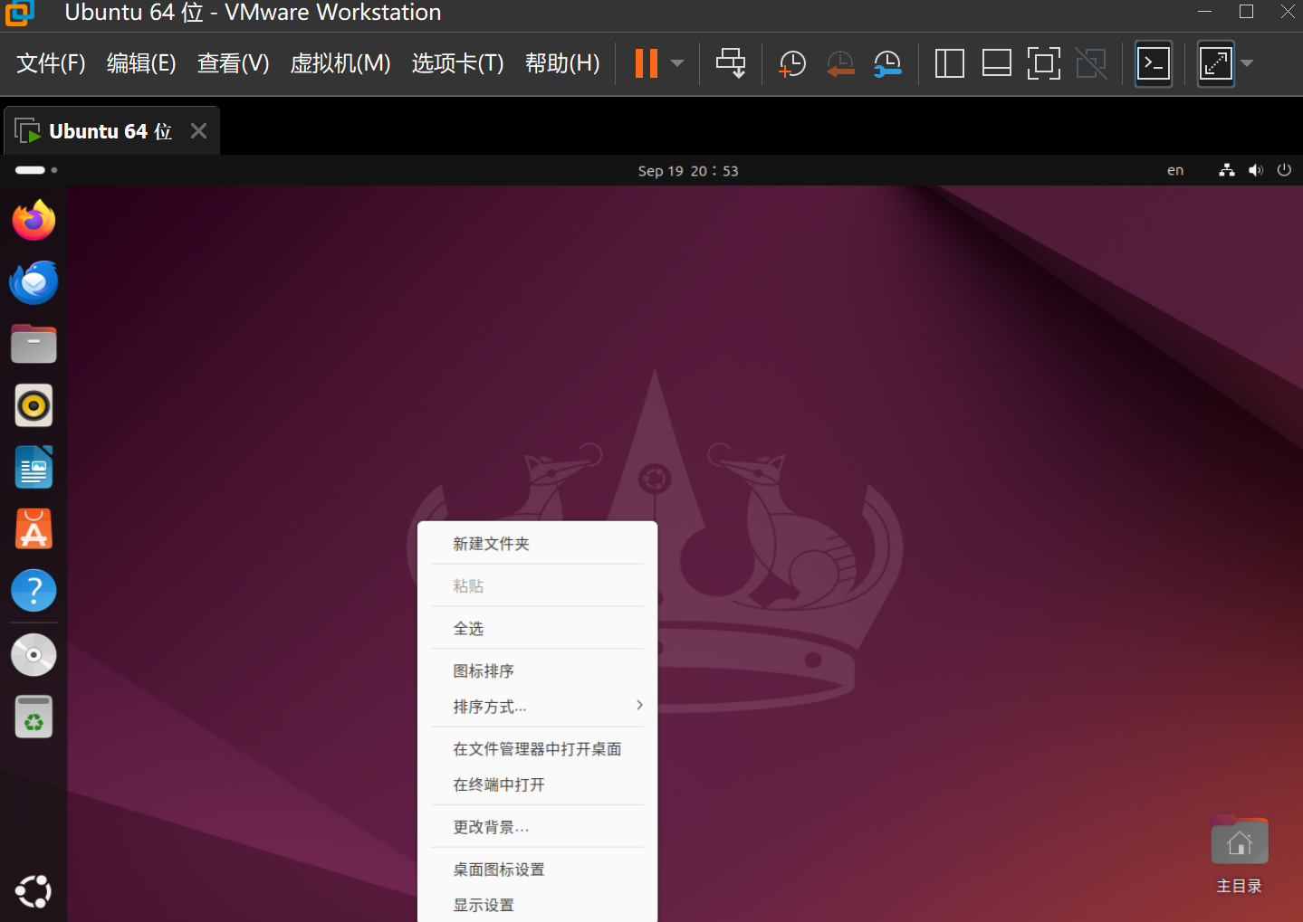
Task: Enter Unity mode in VMware toolbar
Action: click(1091, 63)
